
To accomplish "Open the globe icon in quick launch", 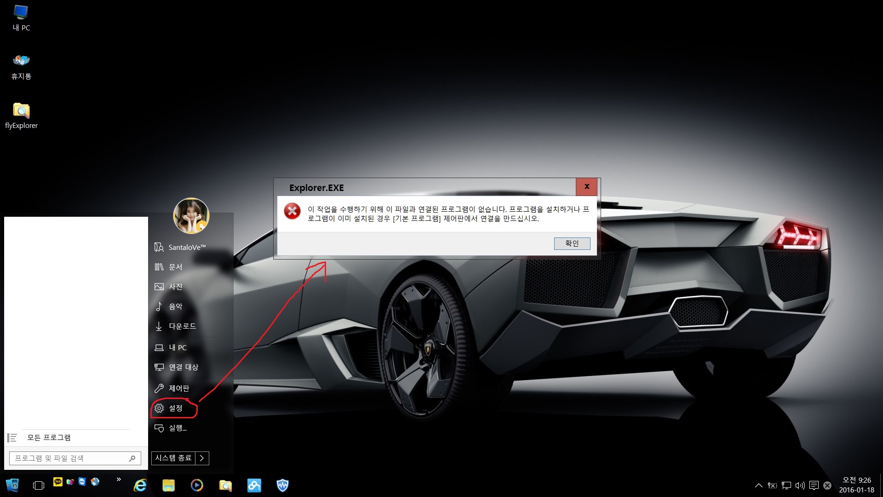I will coord(95,482).
